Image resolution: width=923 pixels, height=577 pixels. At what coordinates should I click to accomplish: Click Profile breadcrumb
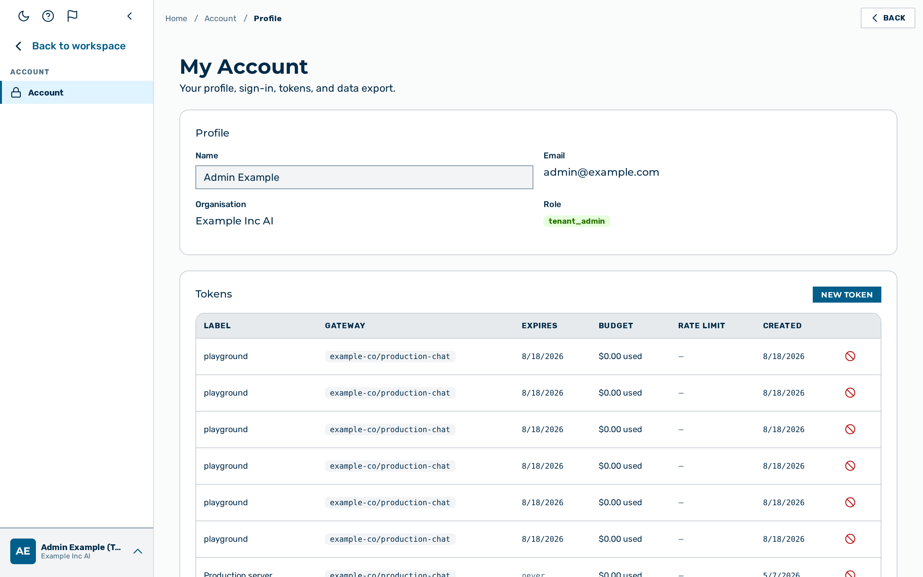coord(267,18)
